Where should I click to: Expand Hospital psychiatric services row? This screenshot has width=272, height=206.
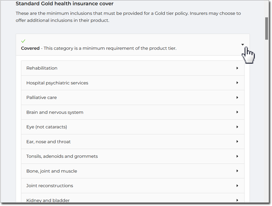coord(133,83)
